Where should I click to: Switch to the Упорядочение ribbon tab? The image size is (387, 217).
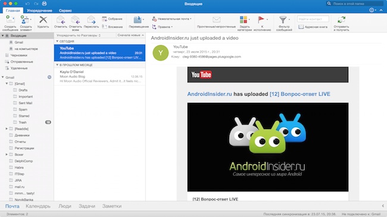coord(39,11)
